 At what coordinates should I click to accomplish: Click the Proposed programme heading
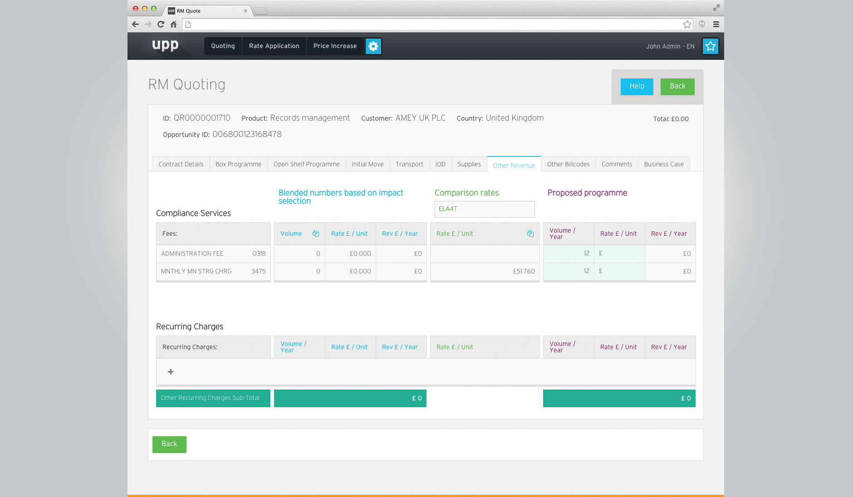(587, 193)
